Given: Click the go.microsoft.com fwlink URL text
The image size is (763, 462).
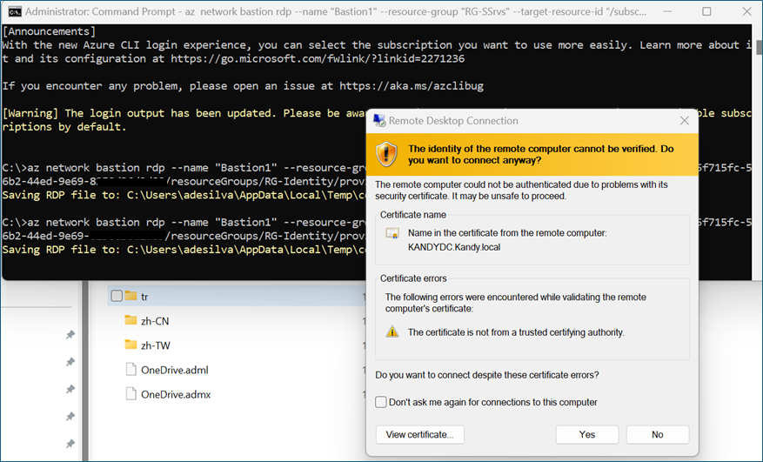Looking at the screenshot, I should [x=318, y=59].
